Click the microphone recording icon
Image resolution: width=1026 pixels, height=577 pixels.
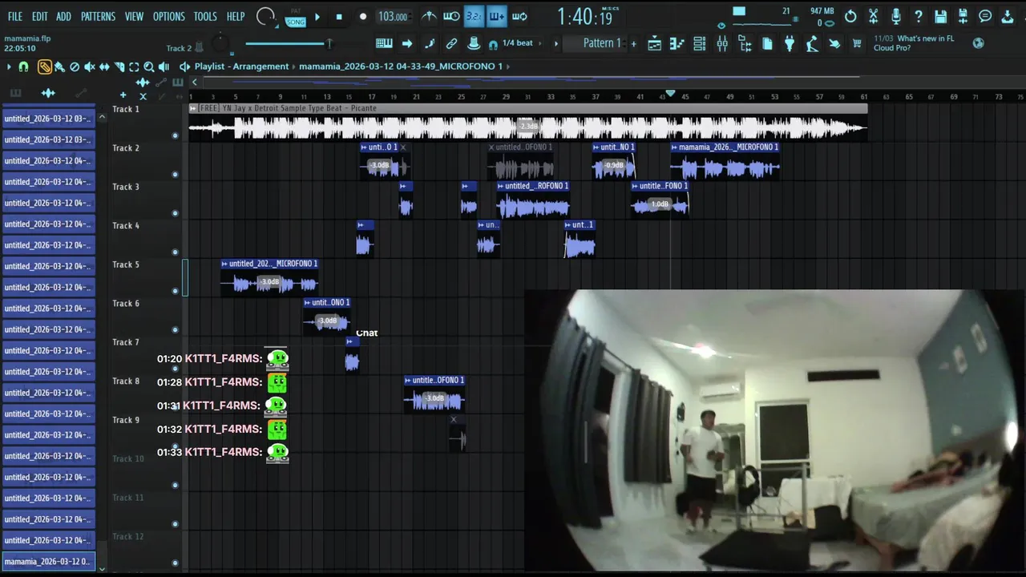[896, 16]
